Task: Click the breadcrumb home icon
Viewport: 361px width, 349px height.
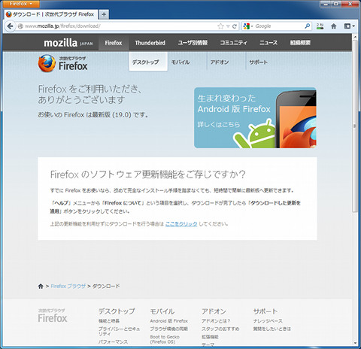Action: 41,286
